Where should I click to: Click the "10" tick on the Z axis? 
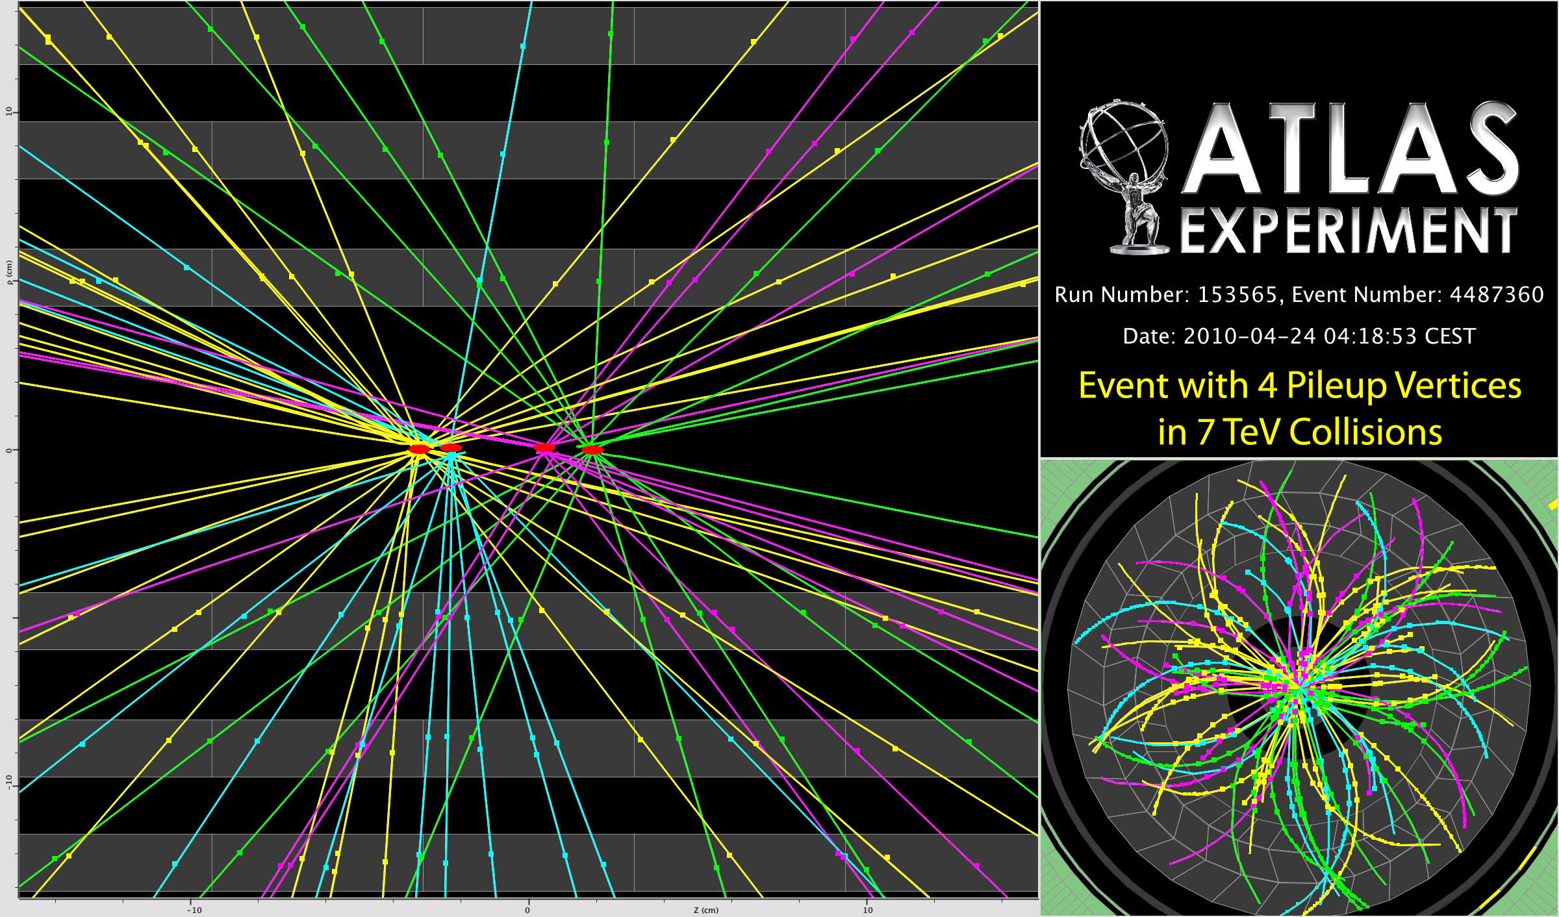click(x=868, y=910)
